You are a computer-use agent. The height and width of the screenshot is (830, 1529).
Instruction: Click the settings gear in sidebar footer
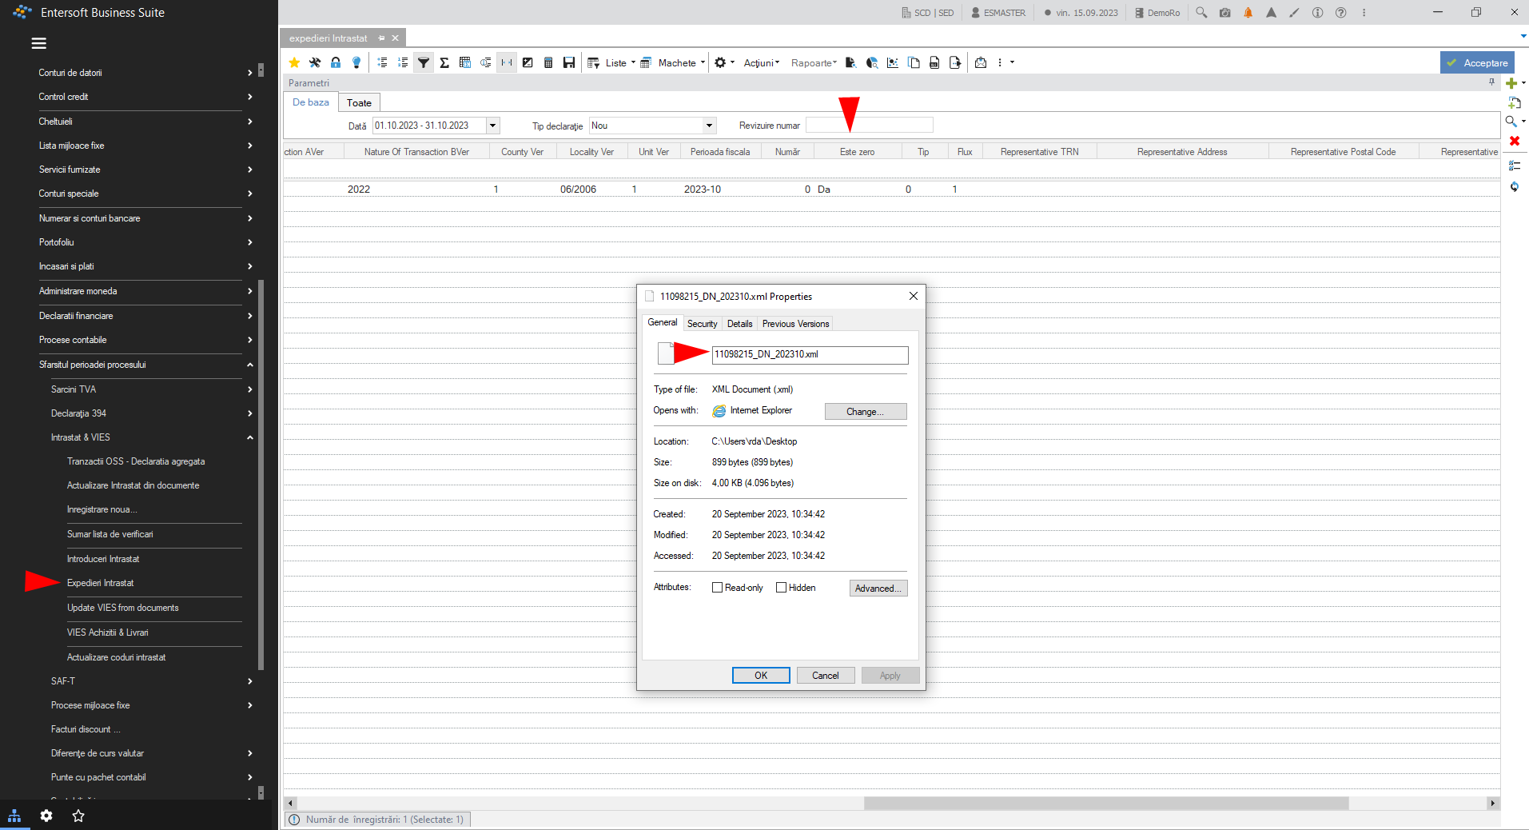46,816
